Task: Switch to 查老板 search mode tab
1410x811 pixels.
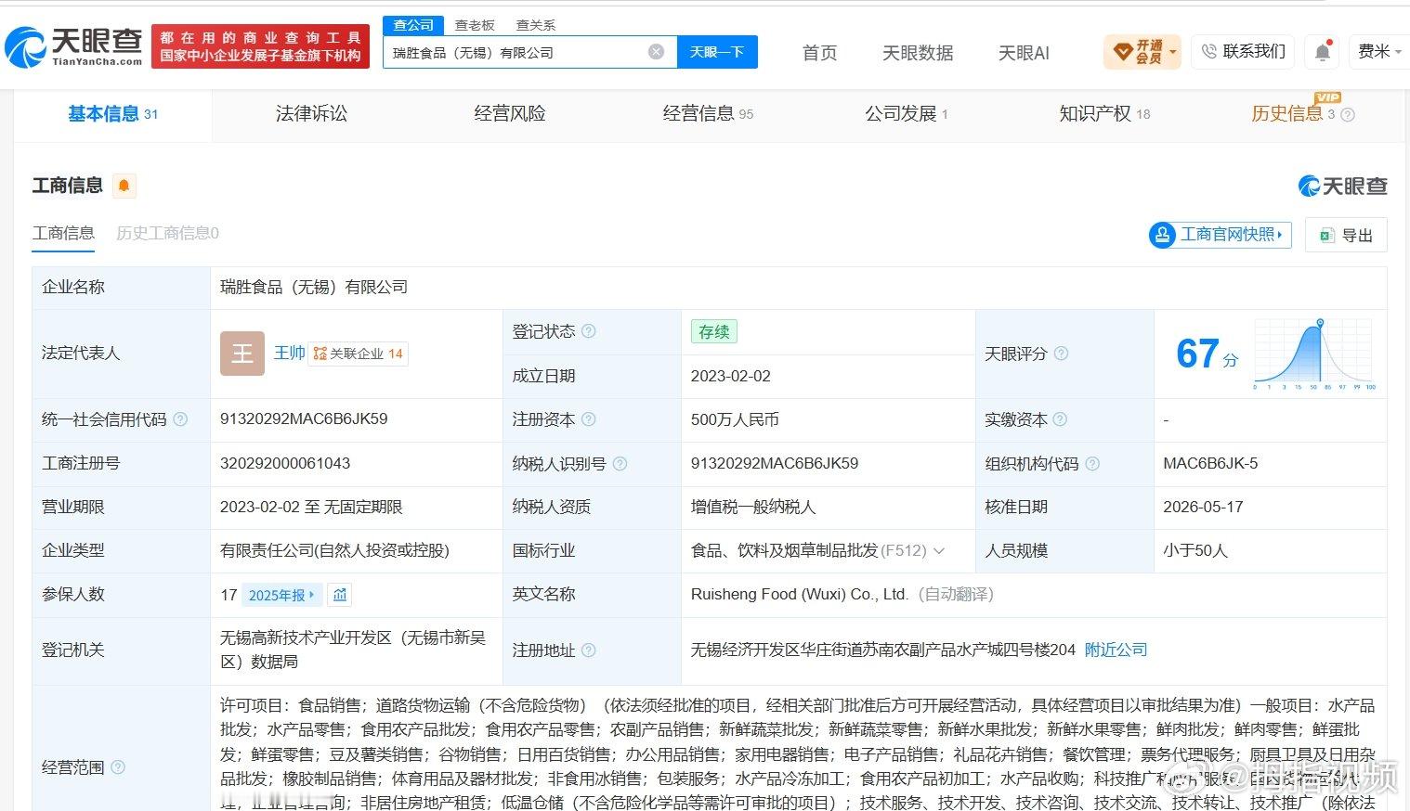Action: pyautogui.click(x=475, y=25)
